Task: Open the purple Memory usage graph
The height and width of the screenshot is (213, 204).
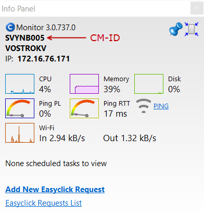Action: pos(84,84)
